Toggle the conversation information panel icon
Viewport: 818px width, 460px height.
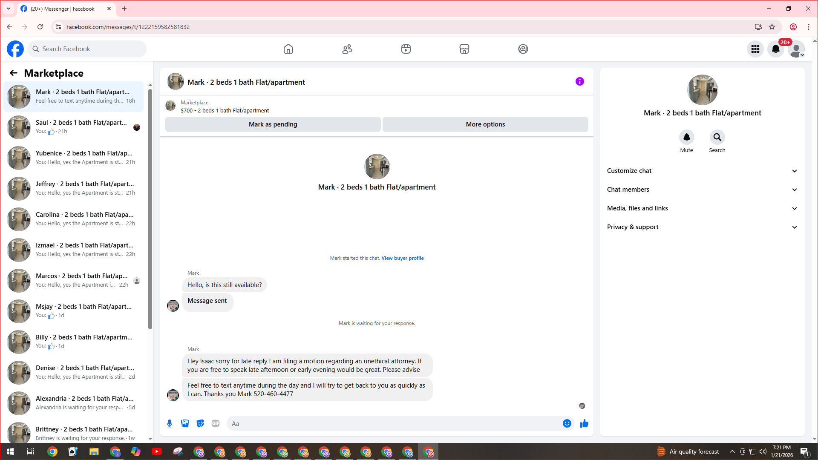point(579,81)
